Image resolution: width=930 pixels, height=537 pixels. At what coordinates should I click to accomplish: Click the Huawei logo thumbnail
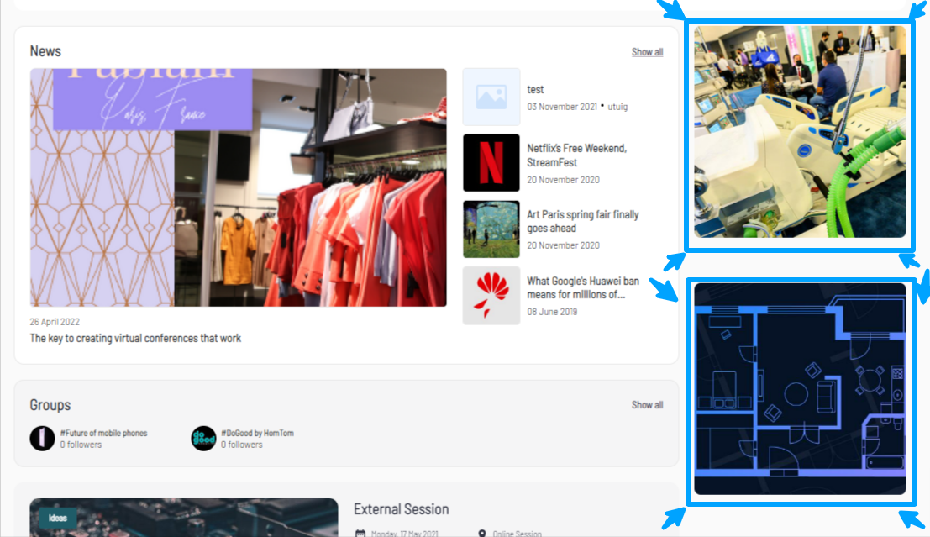tap(491, 296)
